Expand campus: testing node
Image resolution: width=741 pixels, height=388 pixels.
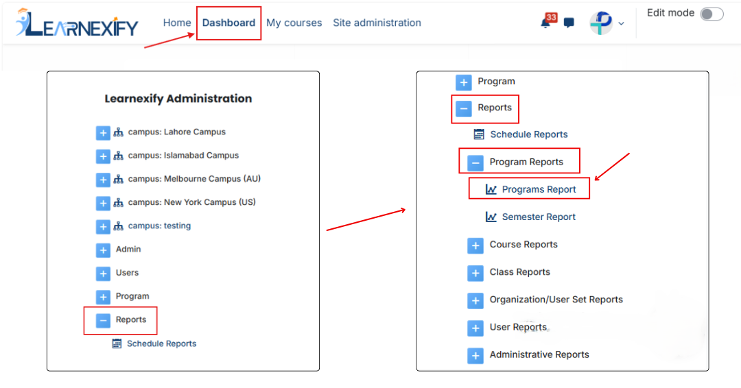103,227
